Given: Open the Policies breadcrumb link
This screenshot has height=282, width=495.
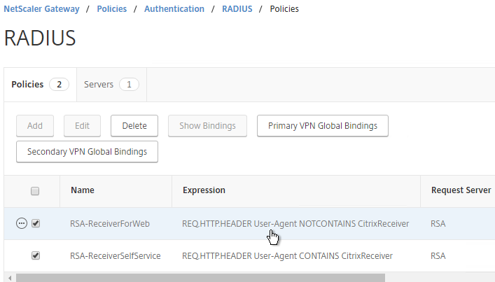Looking at the screenshot, I should 112,9.
